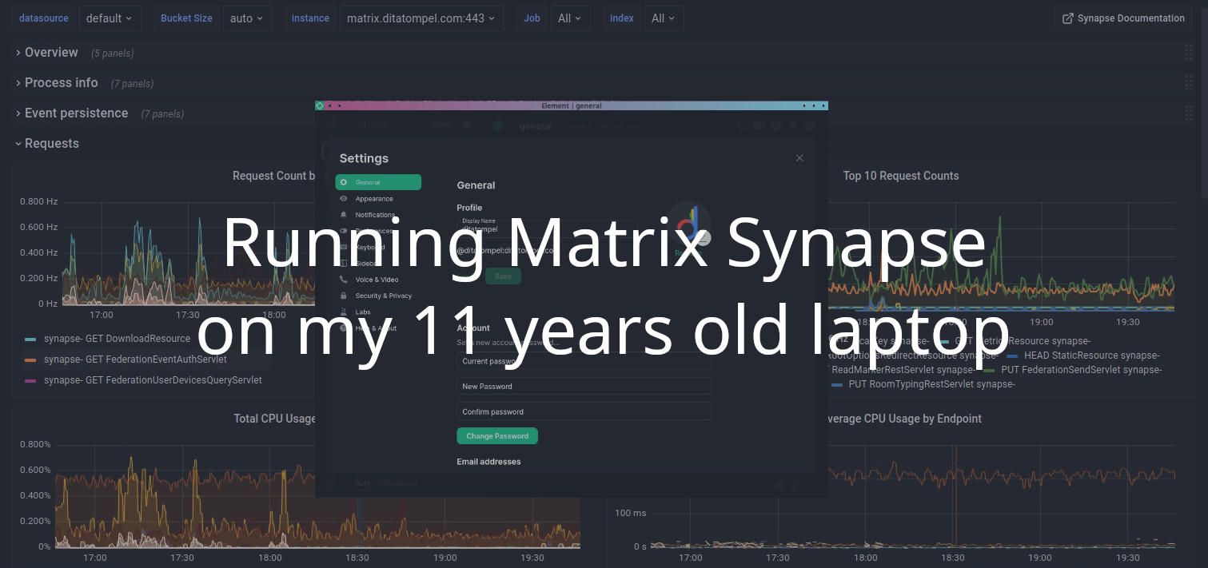Select the lock icon next to Security & Privacy

click(344, 296)
